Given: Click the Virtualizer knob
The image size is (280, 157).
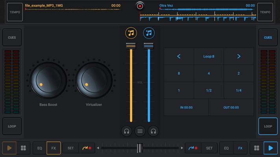Looking at the screenshot, I should [94, 80].
